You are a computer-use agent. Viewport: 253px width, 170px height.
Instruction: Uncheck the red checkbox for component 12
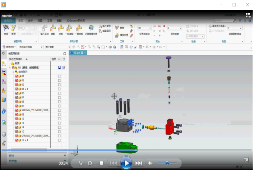17,119
